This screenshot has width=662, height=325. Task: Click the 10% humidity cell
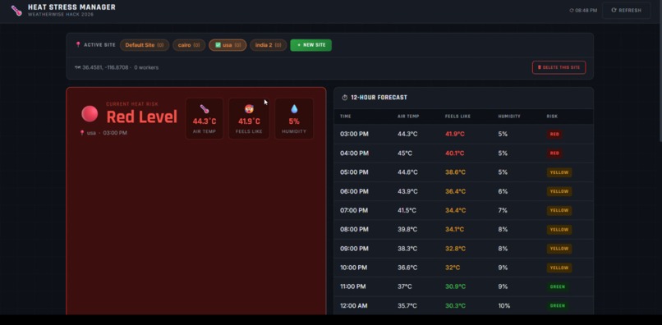click(x=504, y=305)
